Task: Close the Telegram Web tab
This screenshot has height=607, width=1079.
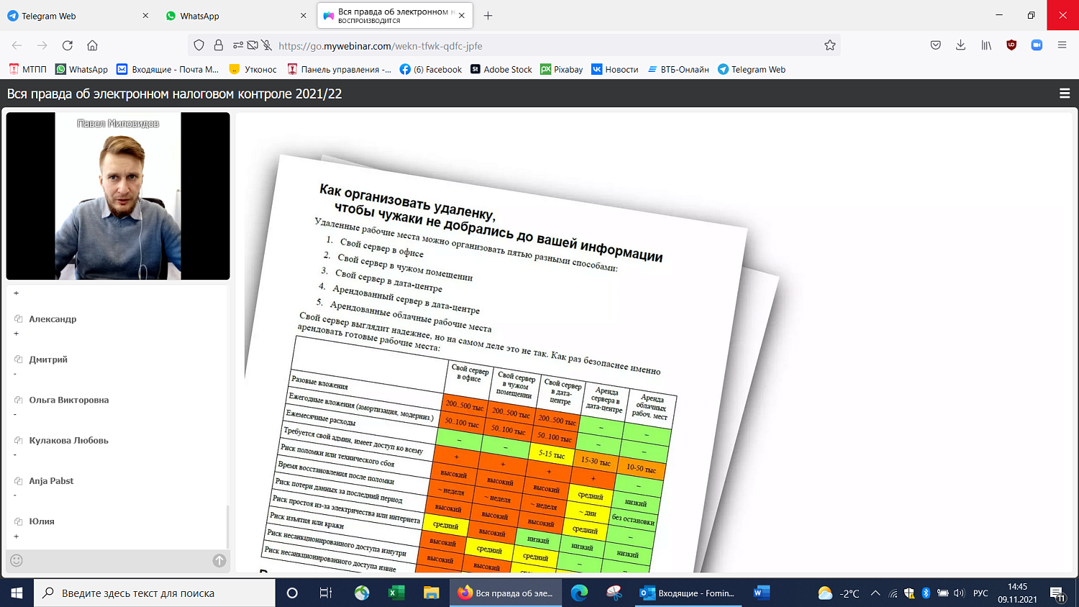Action: pyautogui.click(x=145, y=16)
